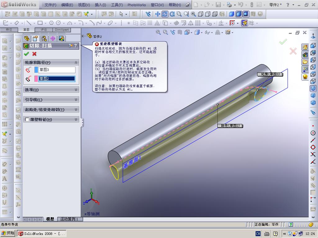
Task: Select the Ellipse sketch tool
Action: 110,23
